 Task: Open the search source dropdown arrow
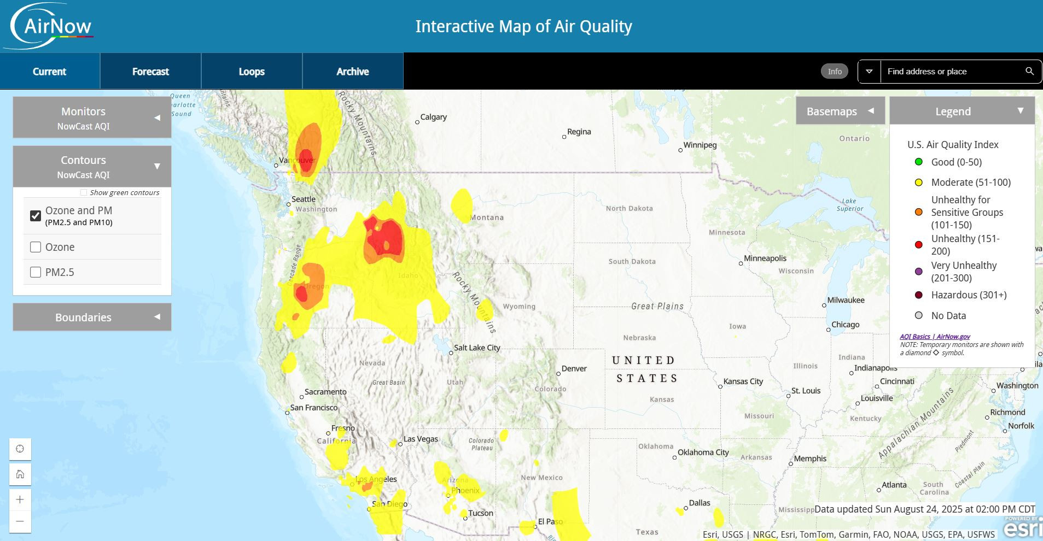[x=869, y=72]
